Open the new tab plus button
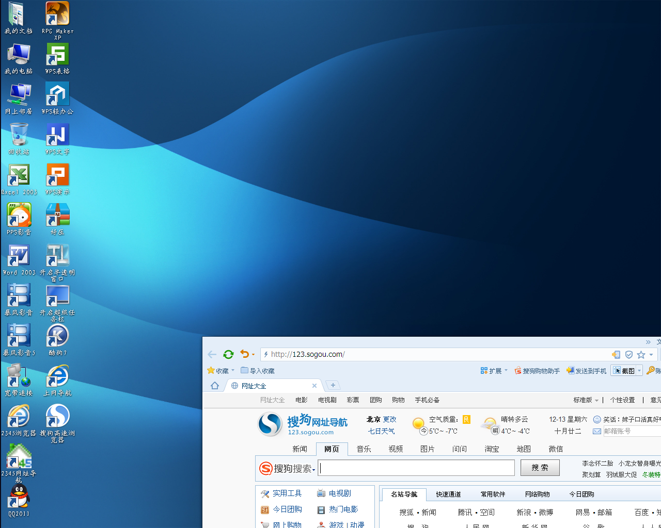The width and height of the screenshot is (661, 528). pyautogui.click(x=333, y=385)
